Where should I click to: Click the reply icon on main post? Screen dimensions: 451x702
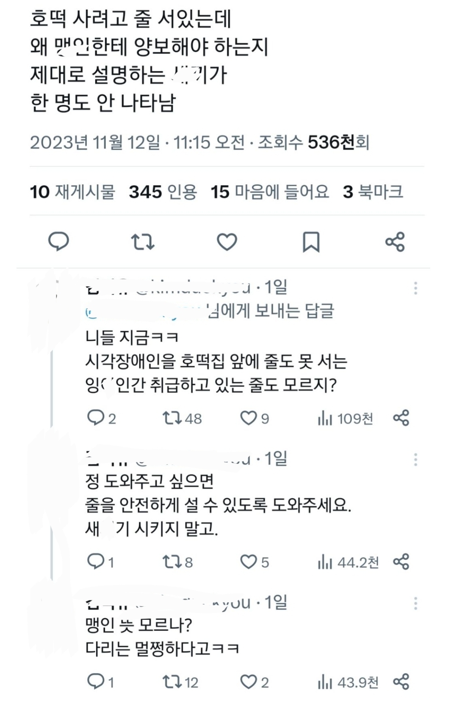pyautogui.click(x=58, y=242)
